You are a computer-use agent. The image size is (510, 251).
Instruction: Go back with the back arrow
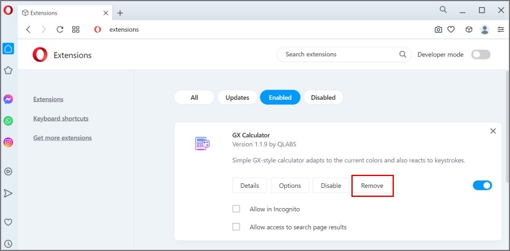click(x=28, y=29)
